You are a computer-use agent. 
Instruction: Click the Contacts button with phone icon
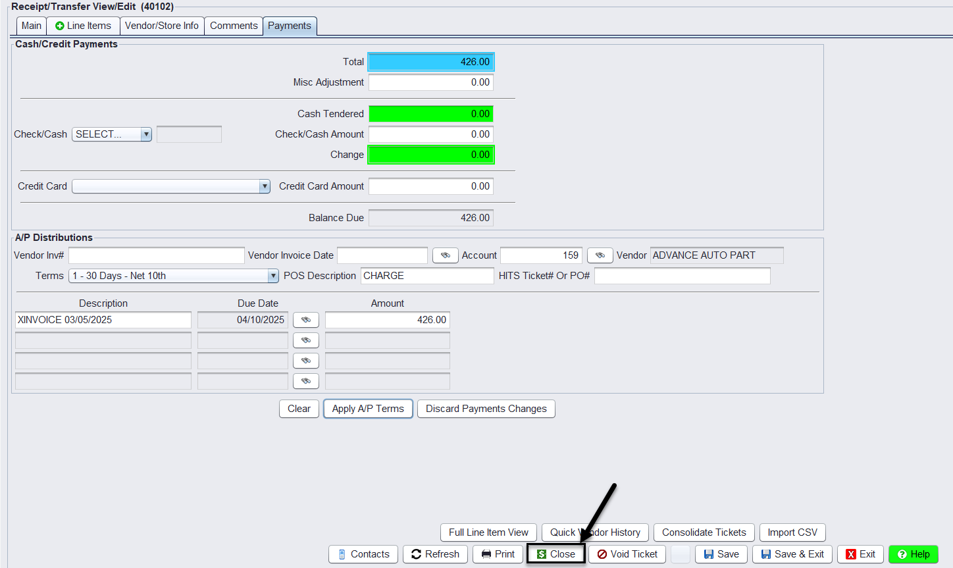point(363,554)
